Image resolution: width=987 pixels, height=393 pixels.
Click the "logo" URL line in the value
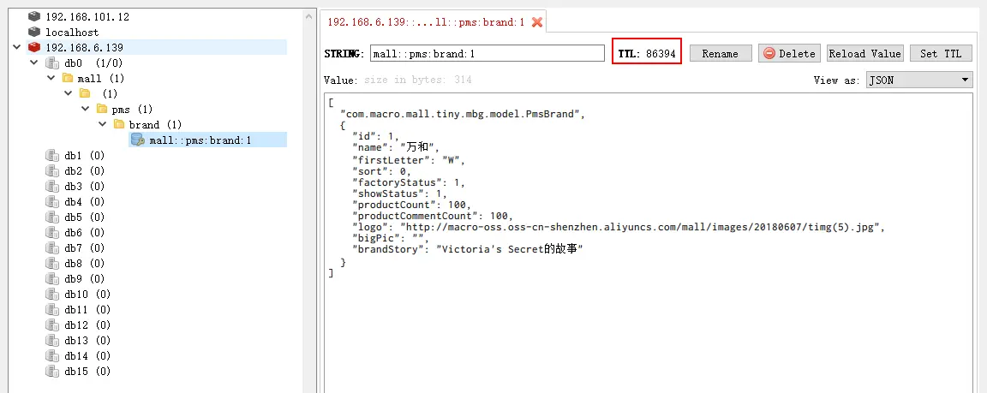(x=619, y=227)
